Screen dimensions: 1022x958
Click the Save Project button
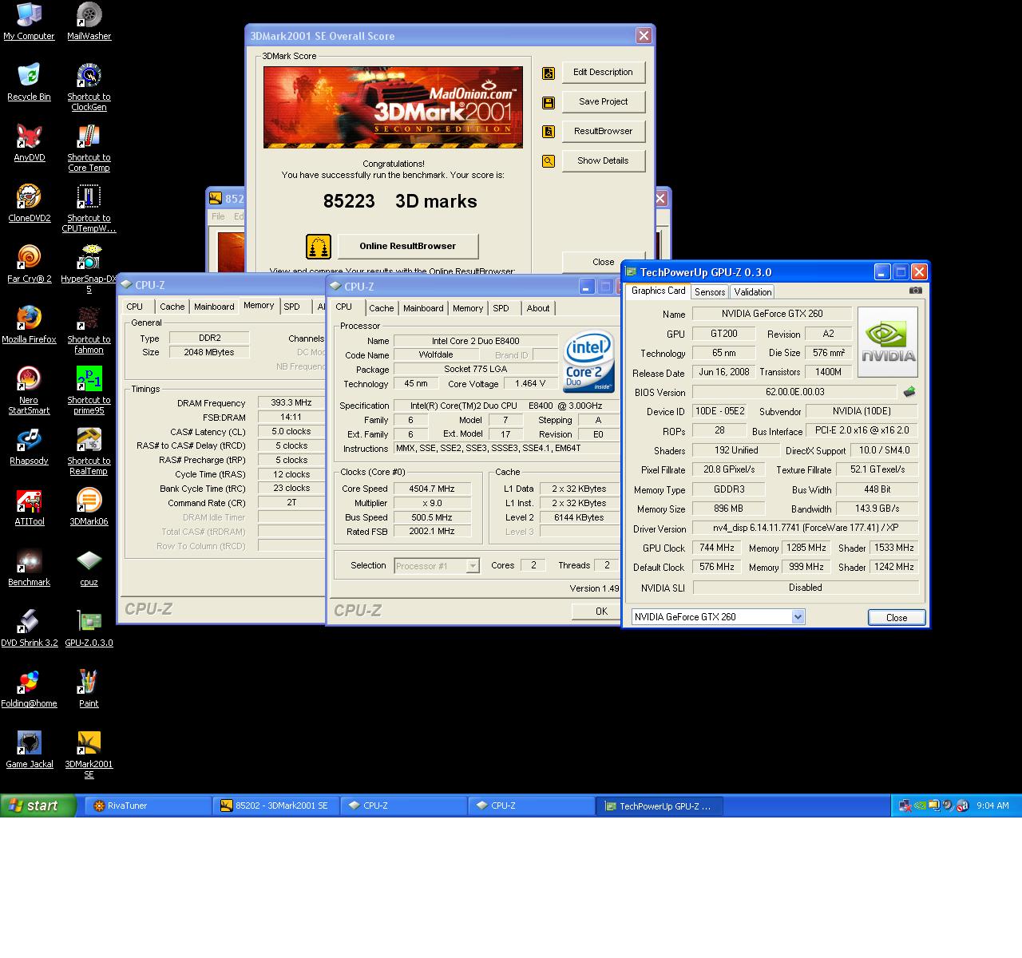[x=603, y=102]
